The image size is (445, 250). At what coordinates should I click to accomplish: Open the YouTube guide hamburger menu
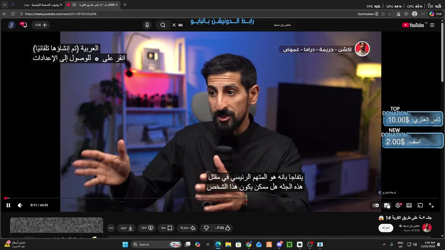tap(432, 25)
